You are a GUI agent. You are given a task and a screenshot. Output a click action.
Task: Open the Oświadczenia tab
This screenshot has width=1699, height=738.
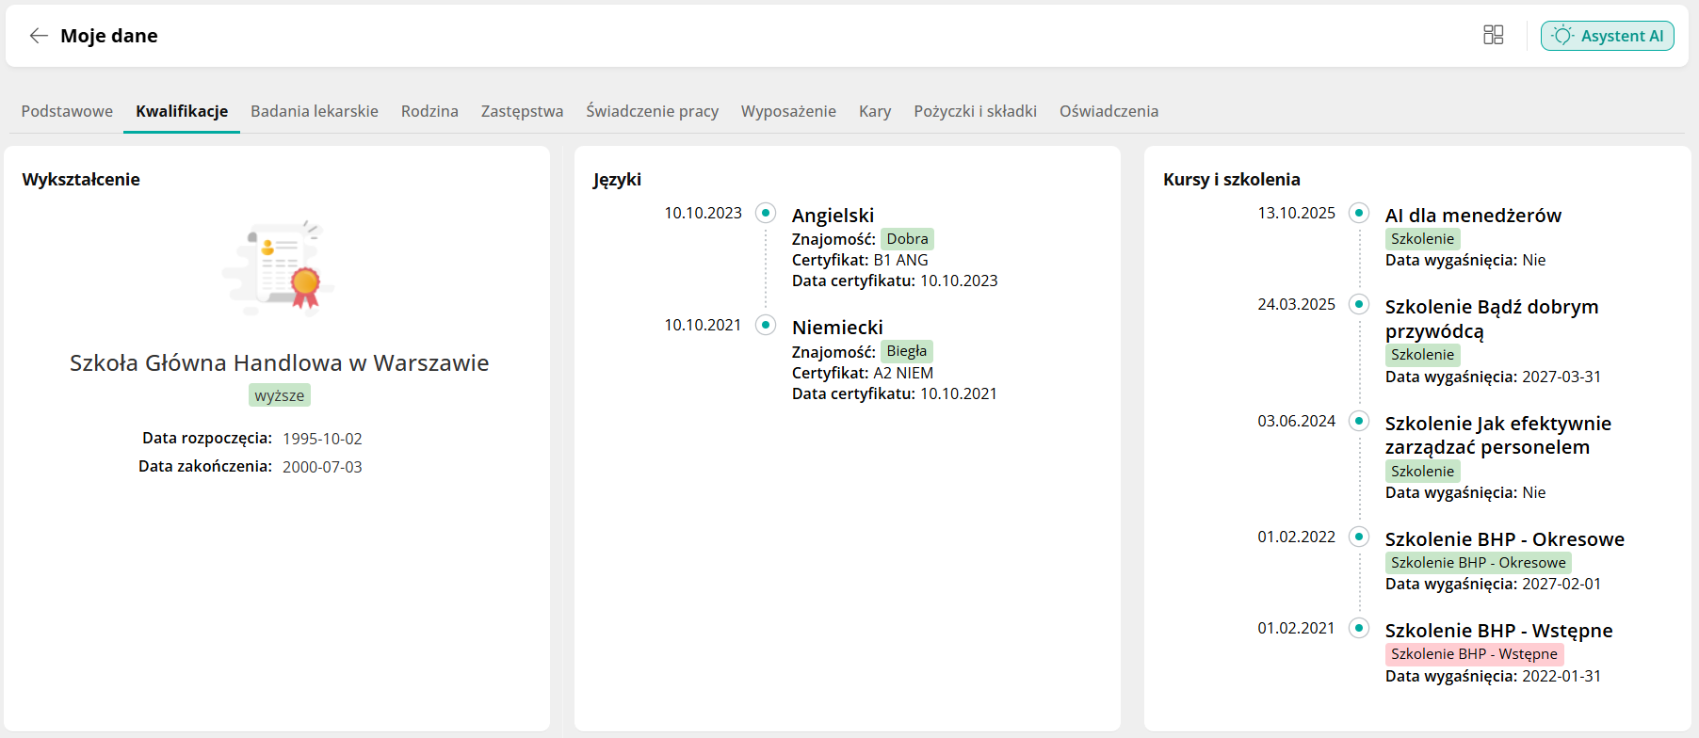(x=1108, y=111)
